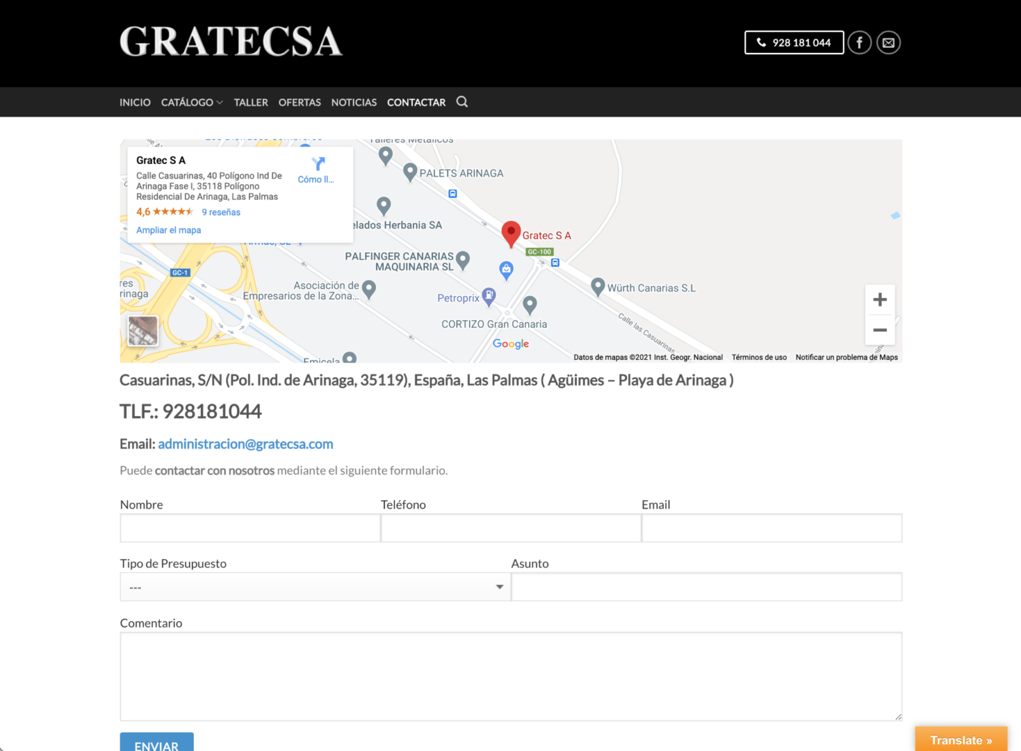Viewport: 1021px width, 751px height.
Task: Select the Petroprix gas station marker
Action: click(x=489, y=295)
